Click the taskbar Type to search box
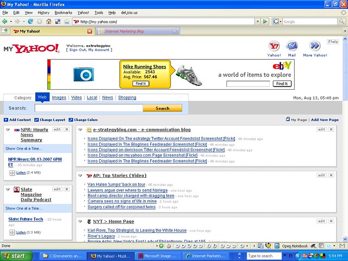The width and height of the screenshot is (348, 261). [264, 256]
